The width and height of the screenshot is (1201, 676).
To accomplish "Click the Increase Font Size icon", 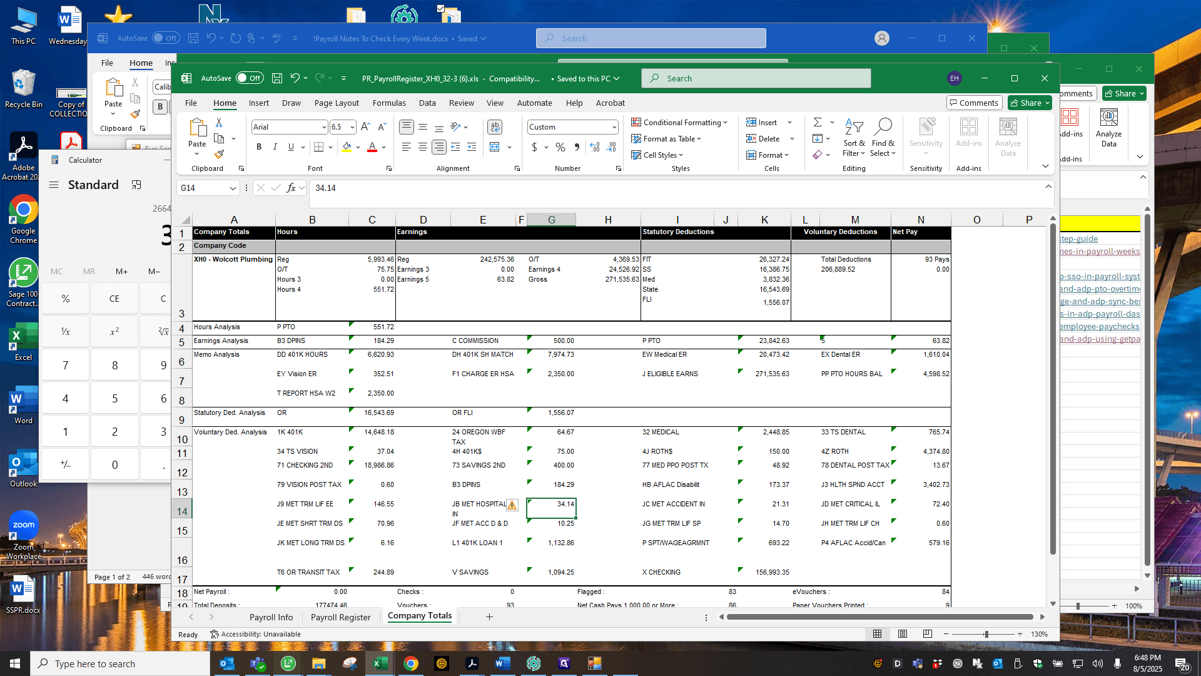I will 366,127.
